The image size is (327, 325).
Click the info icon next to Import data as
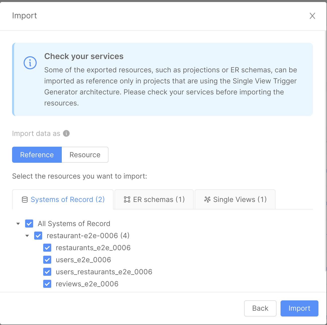coord(66,133)
